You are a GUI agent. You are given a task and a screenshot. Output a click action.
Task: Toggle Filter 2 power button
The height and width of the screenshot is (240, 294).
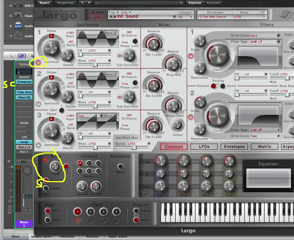click(x=191, y=117)
